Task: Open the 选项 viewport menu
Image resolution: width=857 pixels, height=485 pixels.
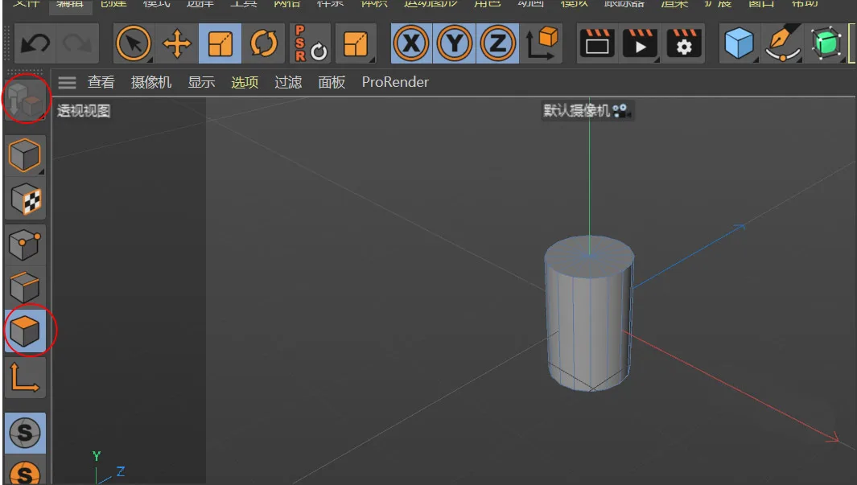Action: (245, 82)
